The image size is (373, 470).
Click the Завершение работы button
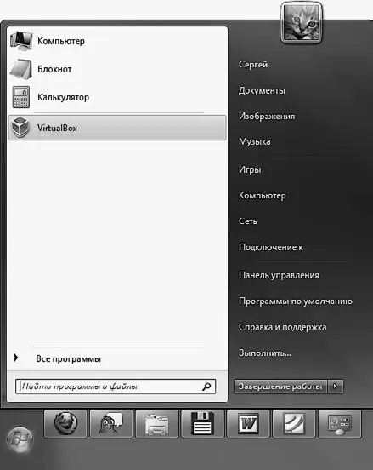(280, 387)
